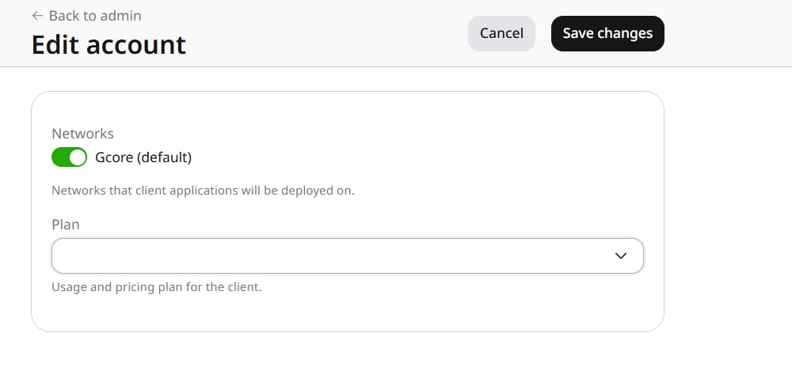
Task: Click the blank page area below the card
Action: tap(348, 359)
